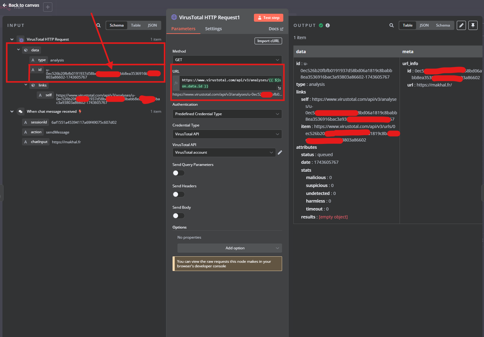Screen dimensions: 484x337
Task: Open the Docs link
Action: coord(276,29)
